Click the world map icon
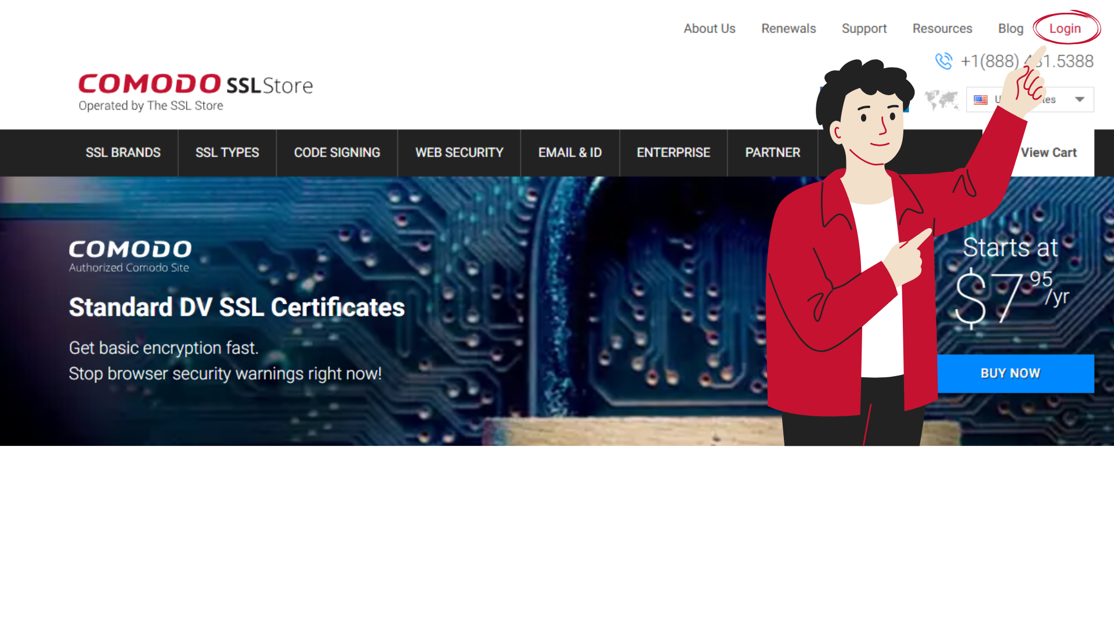 (x=941, y=100)
